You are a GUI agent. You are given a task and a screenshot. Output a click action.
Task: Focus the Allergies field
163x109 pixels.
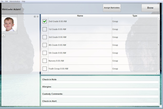pyautogui.click(x=100, y=89)
